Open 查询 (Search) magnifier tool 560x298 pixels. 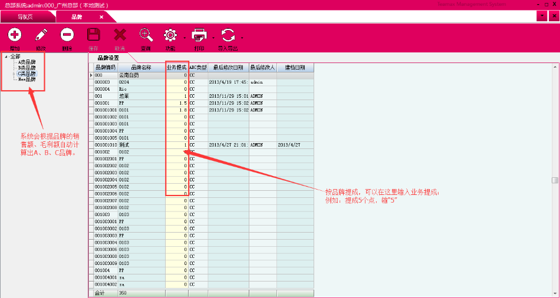146,35
